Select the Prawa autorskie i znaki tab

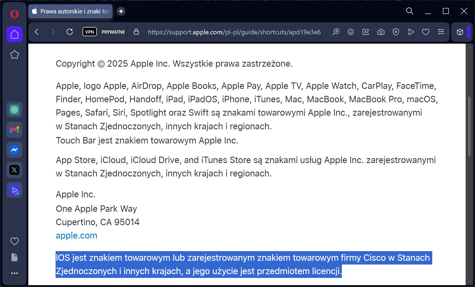(x=71, y=11)
